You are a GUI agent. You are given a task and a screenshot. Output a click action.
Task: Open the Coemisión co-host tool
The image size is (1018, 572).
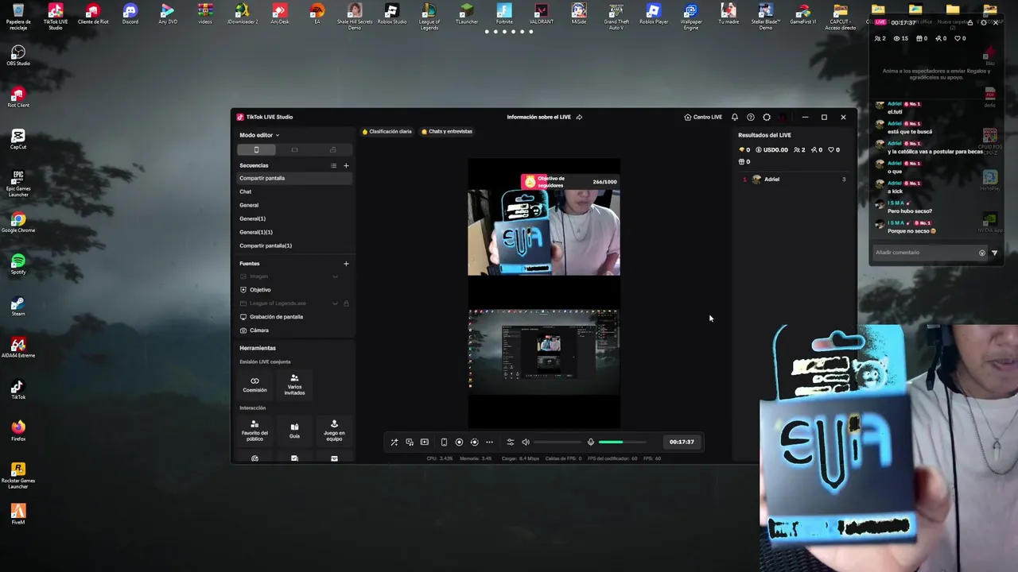254,385
